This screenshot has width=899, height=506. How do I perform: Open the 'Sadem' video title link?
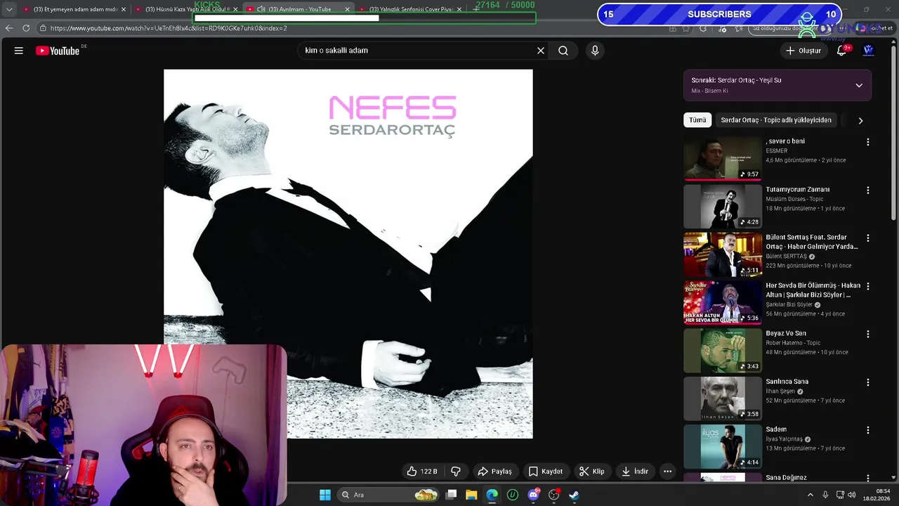pos(776,429)
